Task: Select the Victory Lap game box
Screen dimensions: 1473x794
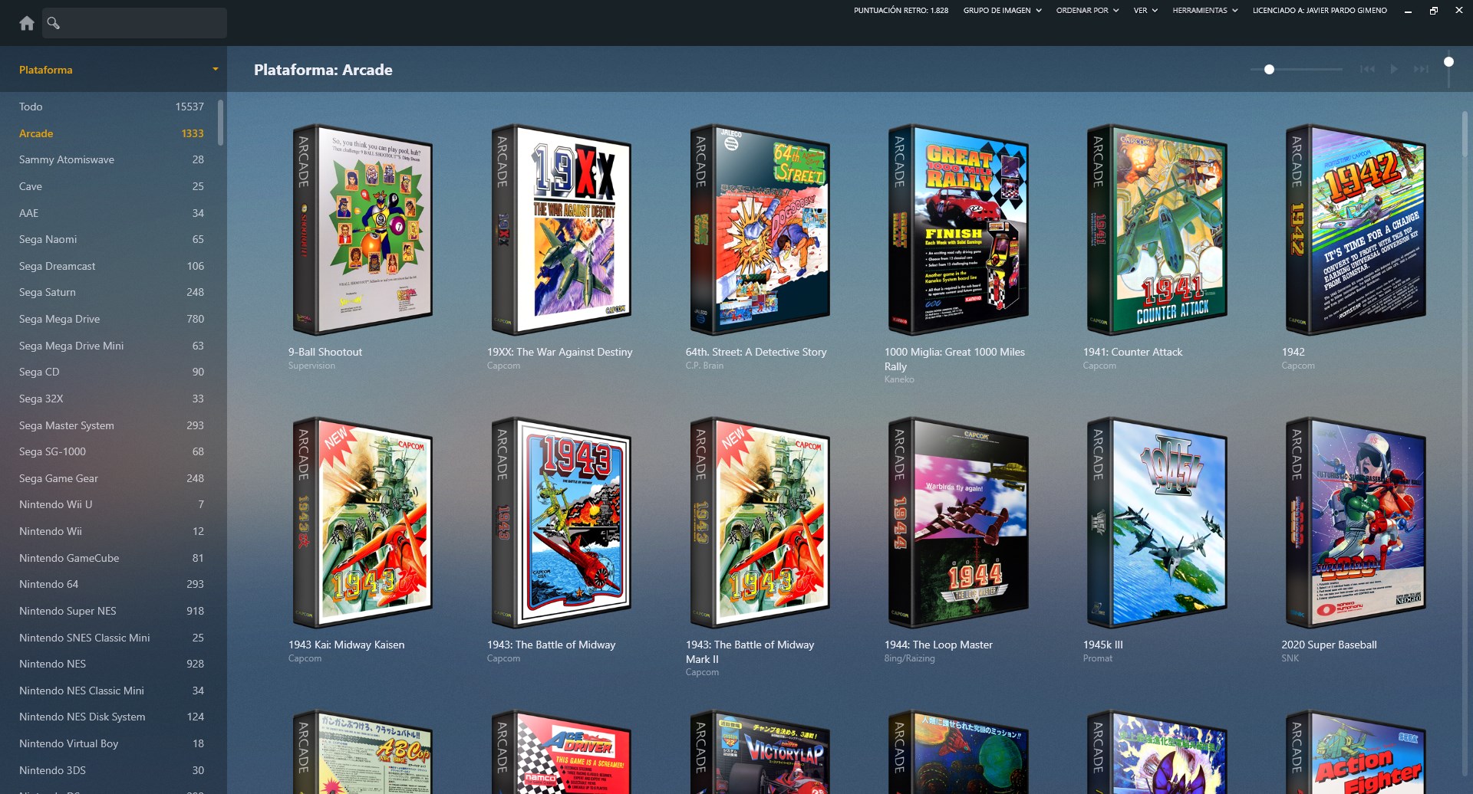Action: [x=760, y=752]
